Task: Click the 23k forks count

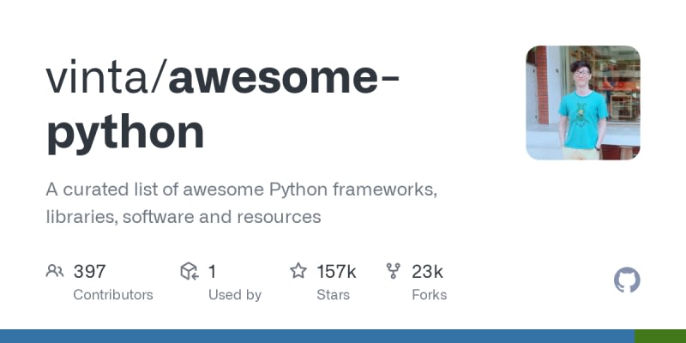Action: (x=427, y=272)
